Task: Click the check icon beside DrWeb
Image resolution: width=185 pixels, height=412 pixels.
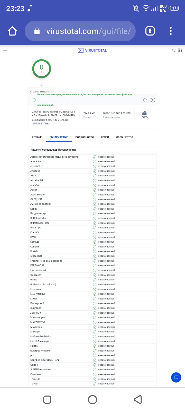Action: click(x=95, y=251)
